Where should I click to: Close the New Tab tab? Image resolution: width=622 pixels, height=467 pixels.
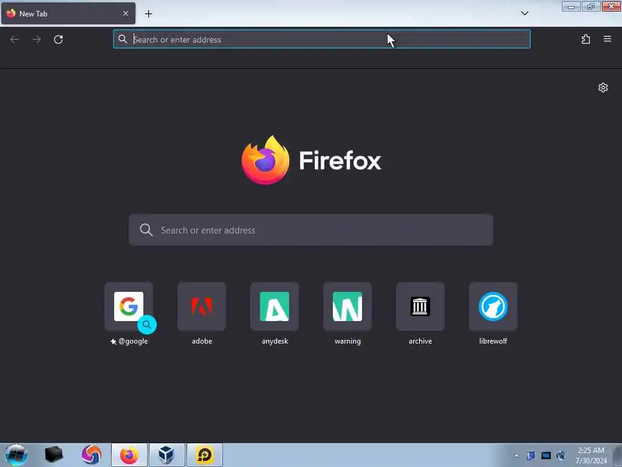tap(126, 13)
